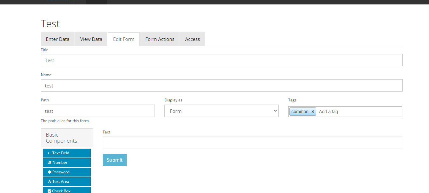Focus the Title input field
Screen dimensions: 429x193
(221, 60)
